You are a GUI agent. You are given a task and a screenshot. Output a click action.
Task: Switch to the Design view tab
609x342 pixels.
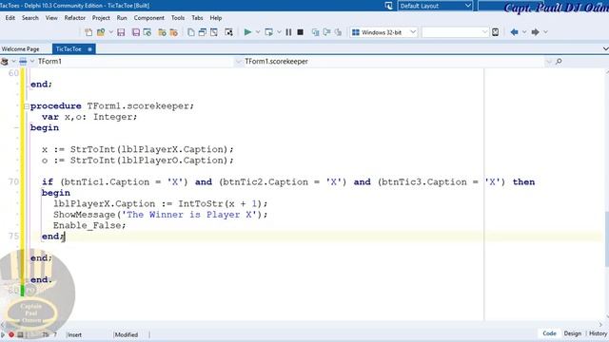coord(573,333)
